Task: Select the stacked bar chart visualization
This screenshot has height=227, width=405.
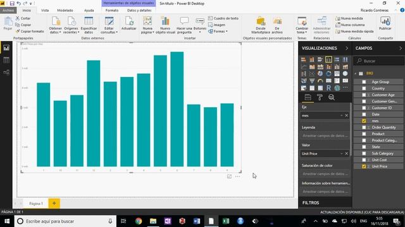Action: [304, 59]
